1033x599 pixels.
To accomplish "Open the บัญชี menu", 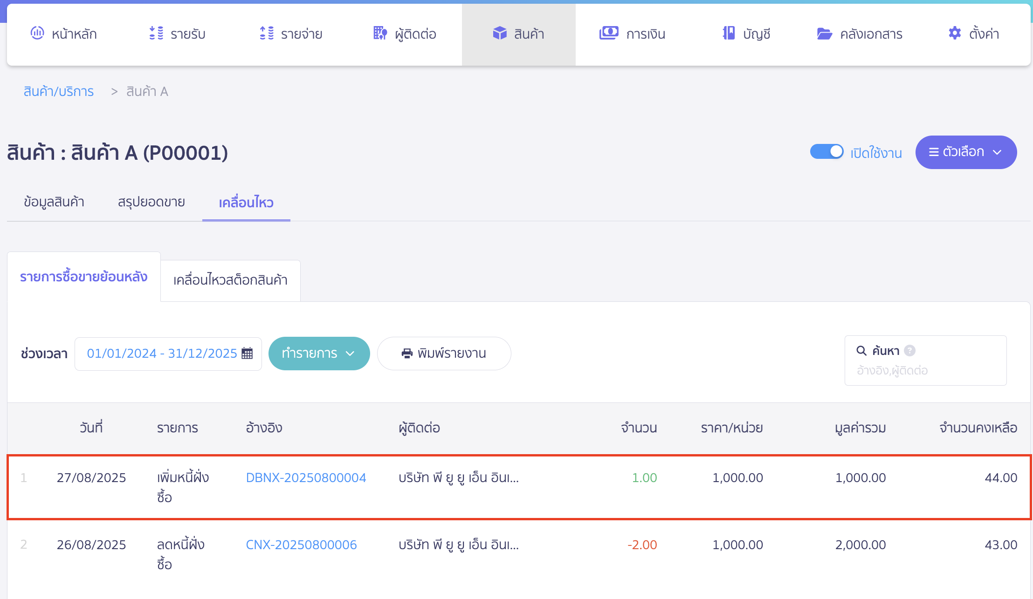I will (x=746, y=34).
